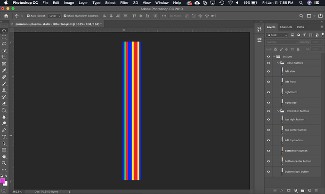This screenshot has height=194, width=325.
Task: Select the Path Selection tool
Action: 4,144
